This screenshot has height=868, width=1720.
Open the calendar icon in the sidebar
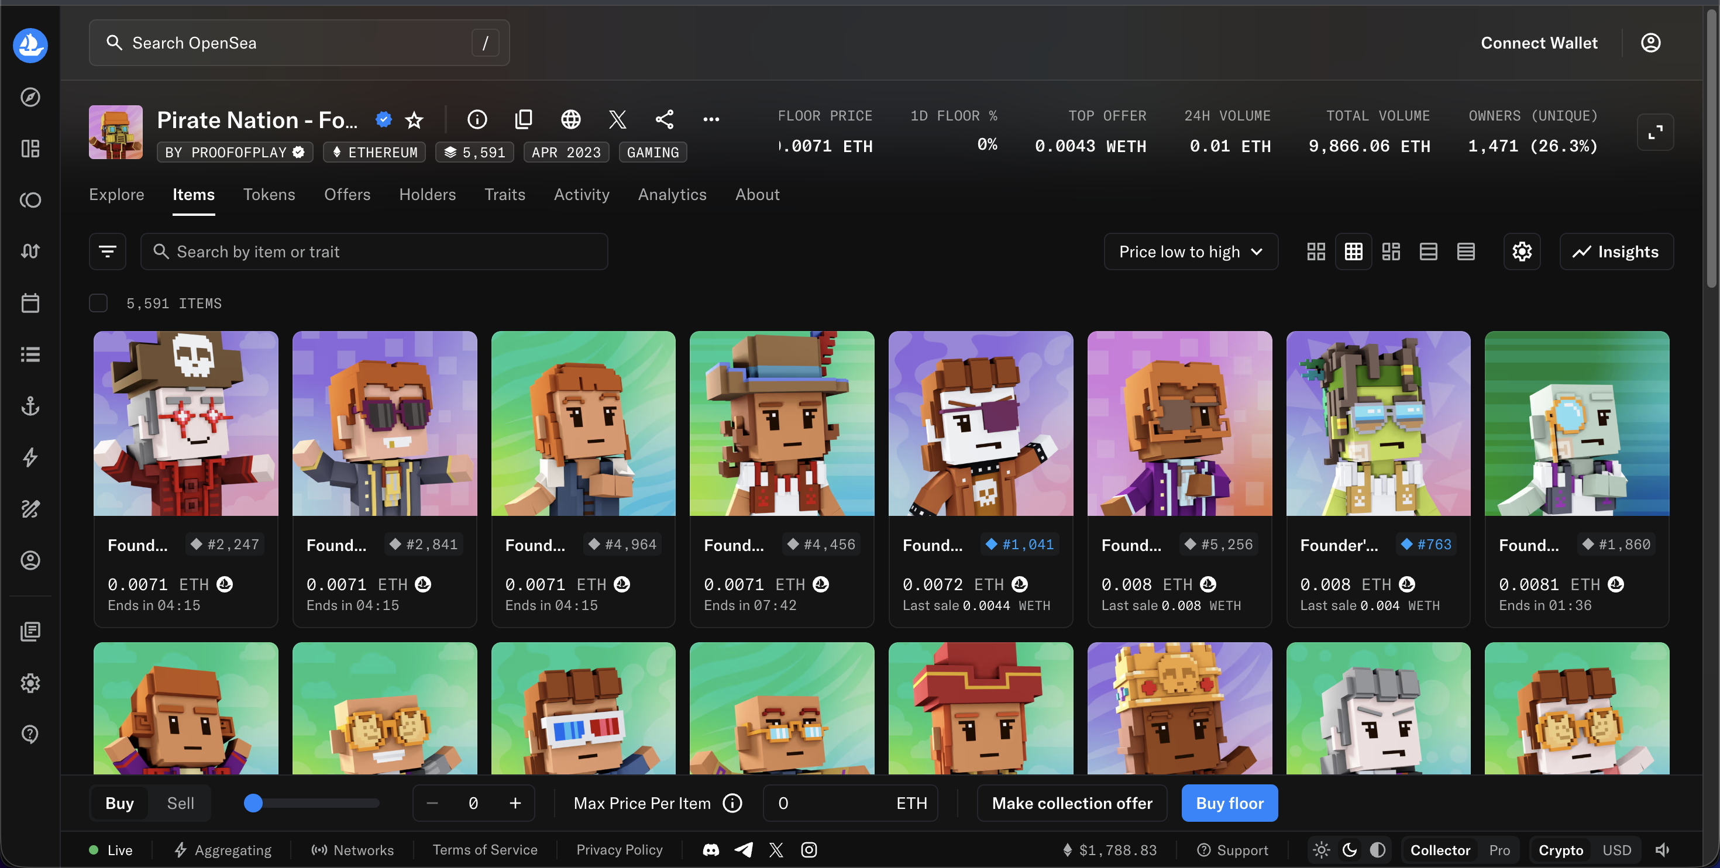30,303
